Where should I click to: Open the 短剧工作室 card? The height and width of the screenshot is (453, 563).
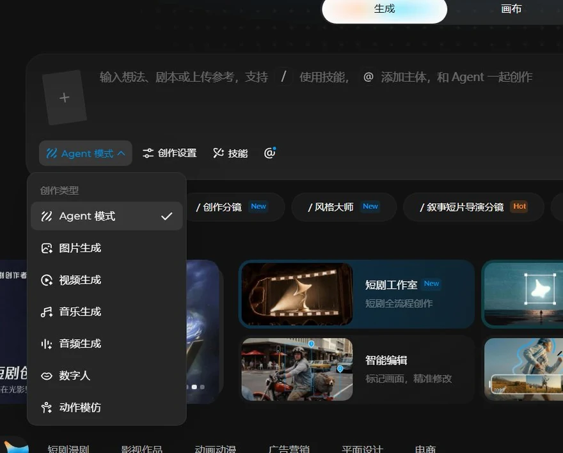tap(356, 294)
